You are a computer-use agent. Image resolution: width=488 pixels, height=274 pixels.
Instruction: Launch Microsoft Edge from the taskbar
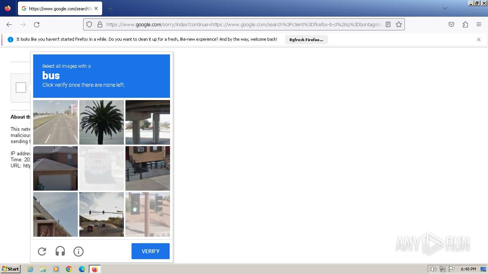[82, 269]
